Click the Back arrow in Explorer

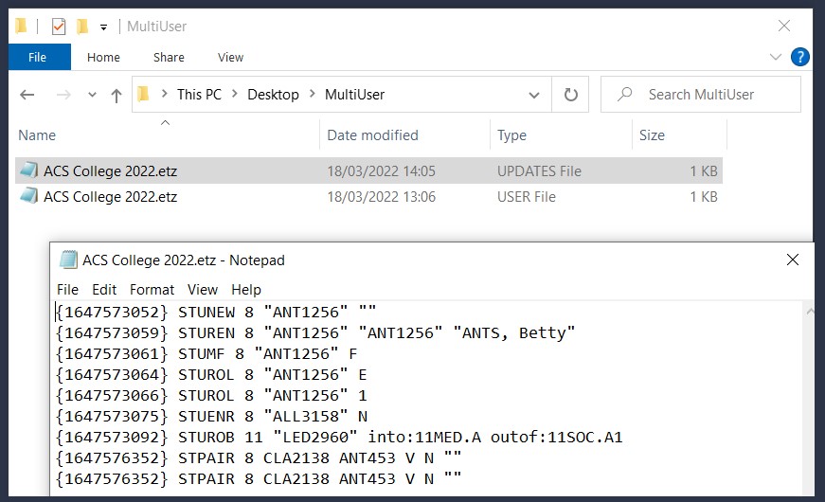[27, 95]
